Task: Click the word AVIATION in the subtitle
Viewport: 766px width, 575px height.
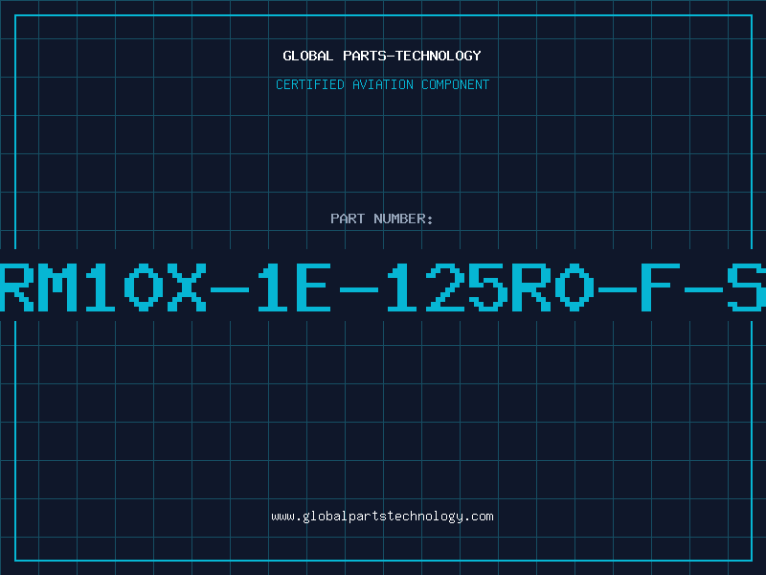Action: click(383, 84)
